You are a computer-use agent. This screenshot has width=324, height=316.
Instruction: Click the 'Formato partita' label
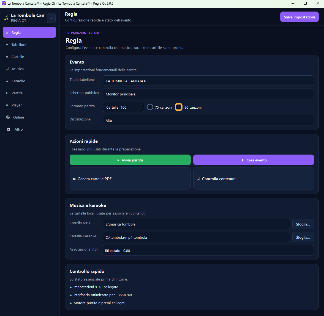click(82, 106)
